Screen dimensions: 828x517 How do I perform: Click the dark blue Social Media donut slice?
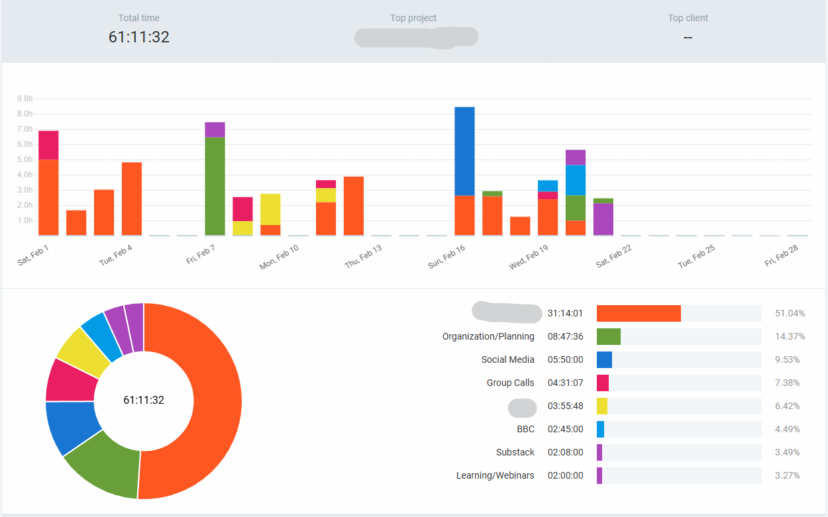point(70,428)
